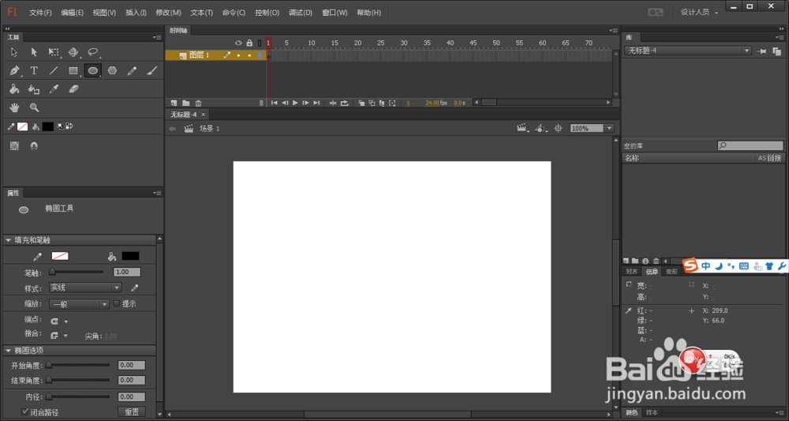Open the 文件(F) menu
Viewport: 789px width, 421px height.
40,13
